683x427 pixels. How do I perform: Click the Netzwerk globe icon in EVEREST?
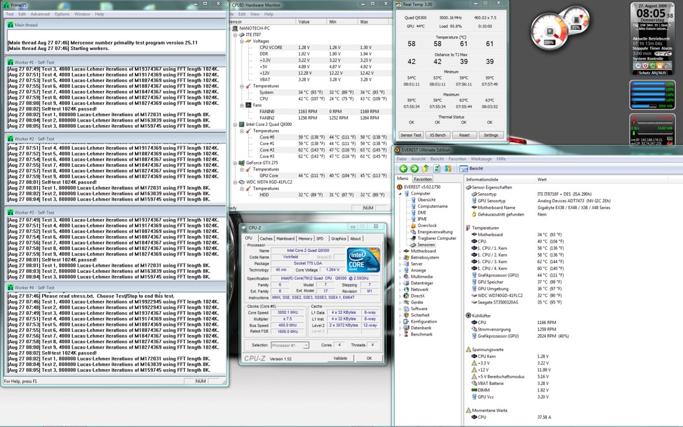407,289
